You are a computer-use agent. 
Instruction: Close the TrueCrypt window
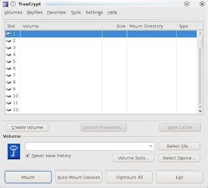click(202, 4)
